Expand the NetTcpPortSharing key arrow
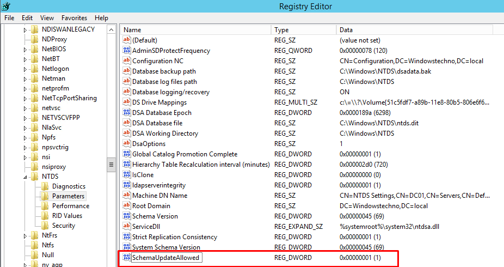This screenshot has height=267, width=504. [25, 99]
